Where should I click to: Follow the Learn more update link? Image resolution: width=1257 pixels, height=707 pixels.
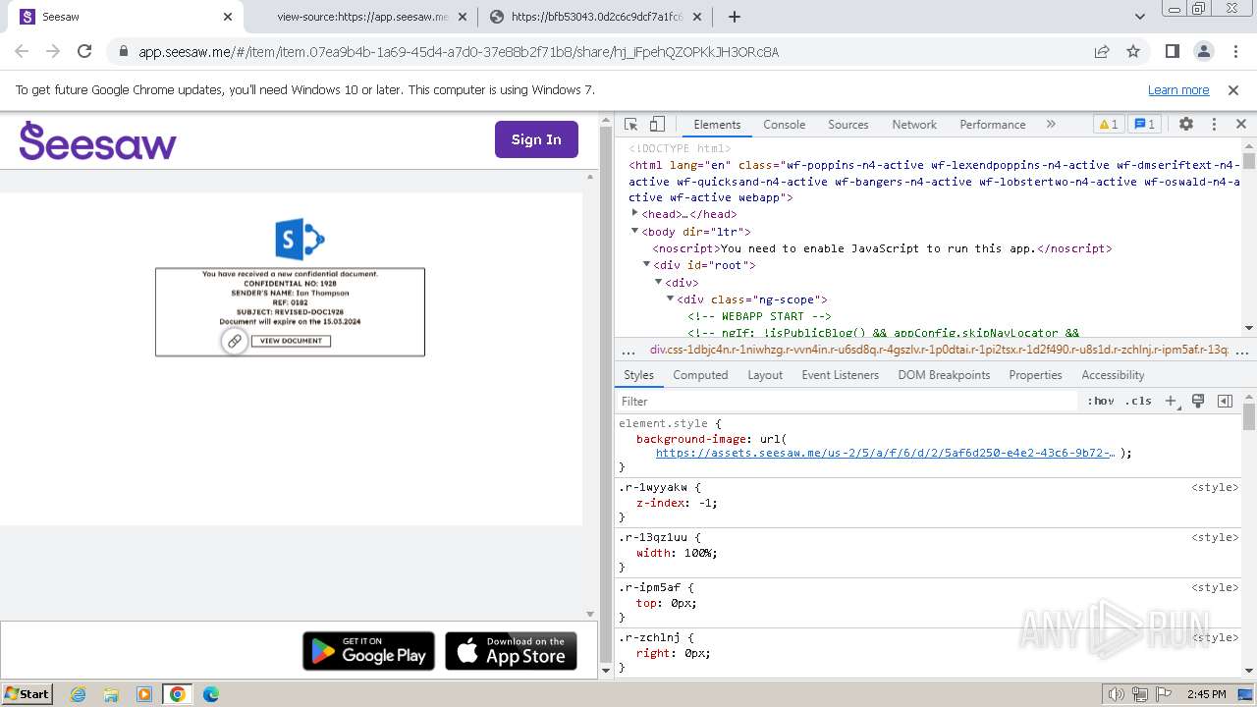coord(1178,89)
